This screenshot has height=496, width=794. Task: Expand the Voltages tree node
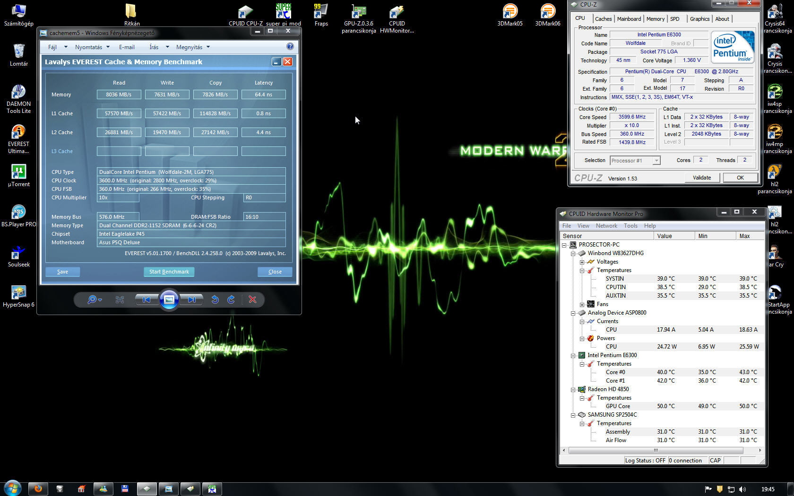click(582, 262)
